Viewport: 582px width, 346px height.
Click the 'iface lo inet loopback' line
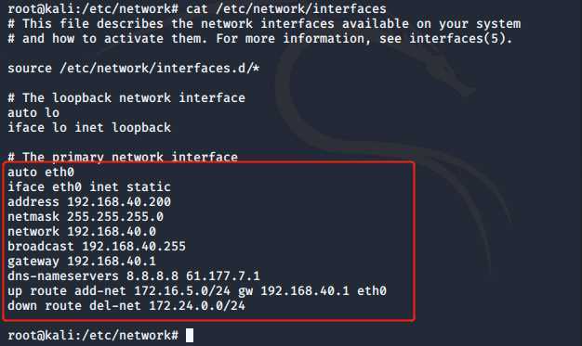(x=89, y=127)
